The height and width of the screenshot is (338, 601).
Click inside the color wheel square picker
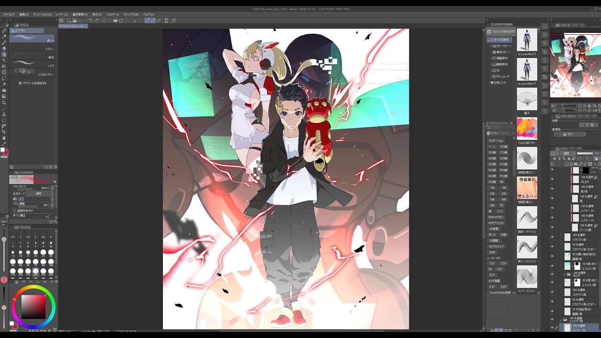33,307
